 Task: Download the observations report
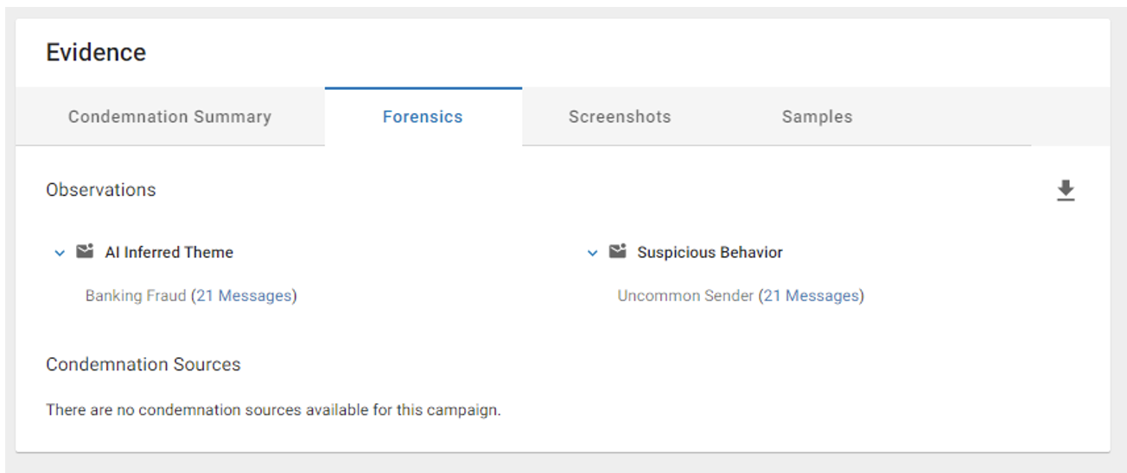pyautogui.click(x=1066, y=191)
